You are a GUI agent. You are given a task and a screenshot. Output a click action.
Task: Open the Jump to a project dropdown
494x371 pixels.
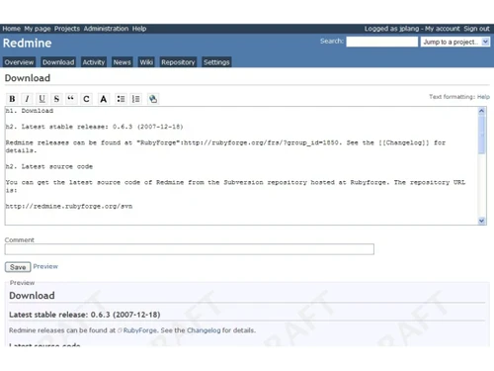pyautogui.click(x=455, y=42)
